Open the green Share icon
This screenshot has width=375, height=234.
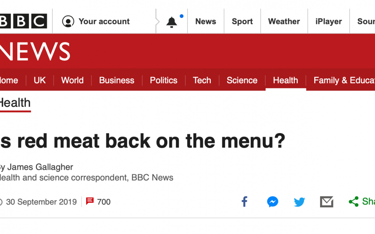pyautogui.click(x=354, y=201)
